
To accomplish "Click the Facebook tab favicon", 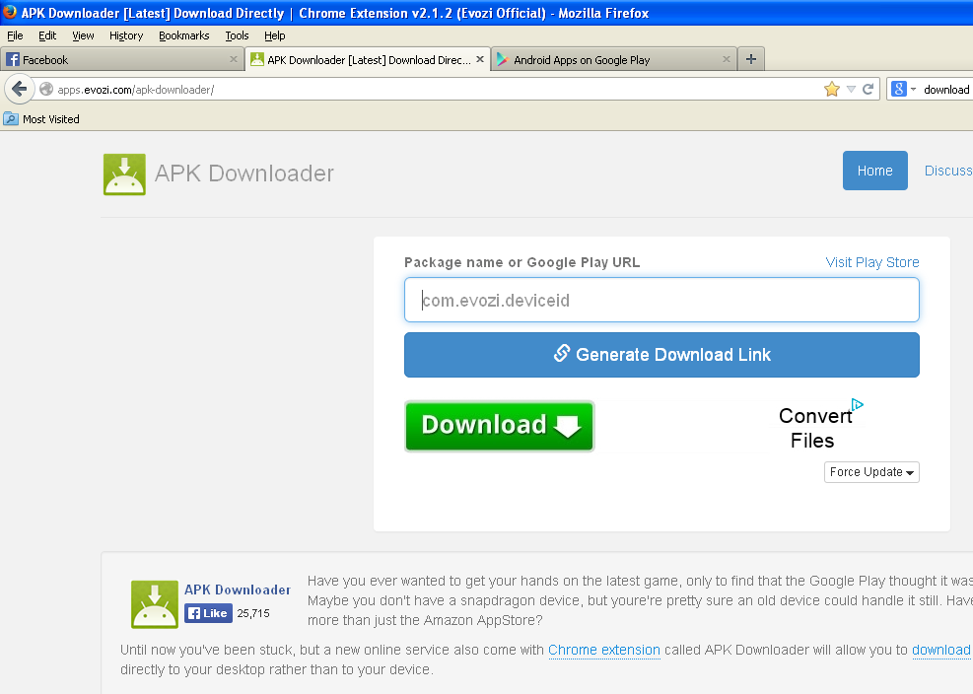I will click(x=13, y=59).
